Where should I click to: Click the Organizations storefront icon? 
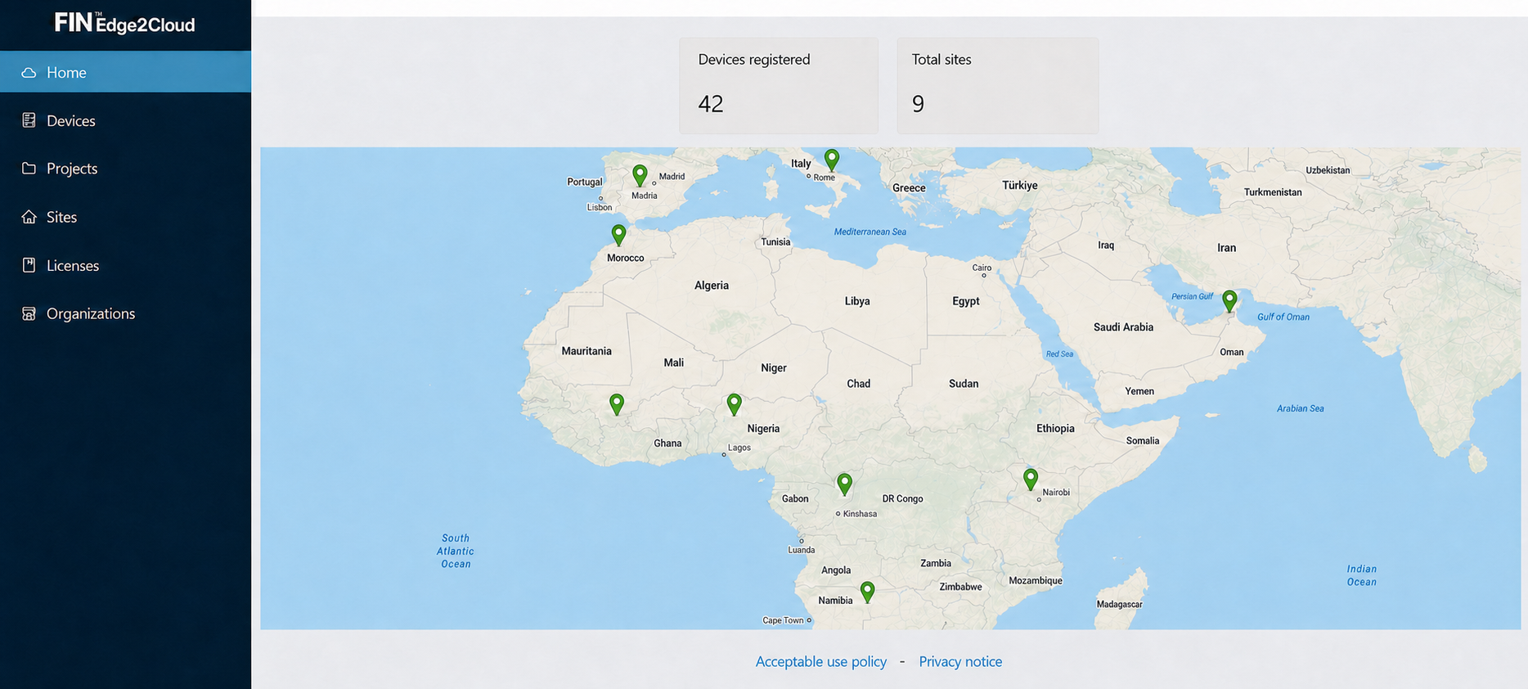29,313
